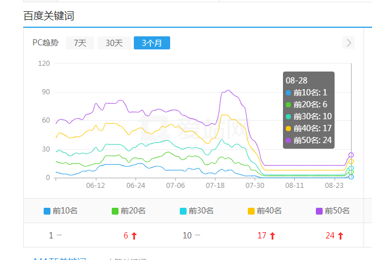The height and width of the screenshot is (260, 372).
Task: Click the red up arrow beside 24
Action: 340,236
